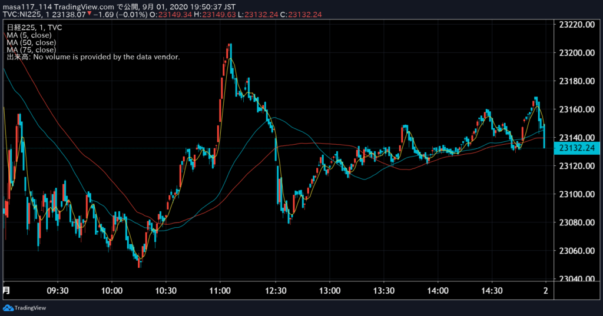
Task: Click the 10:30 time axis label
Action: click(165, 291)
